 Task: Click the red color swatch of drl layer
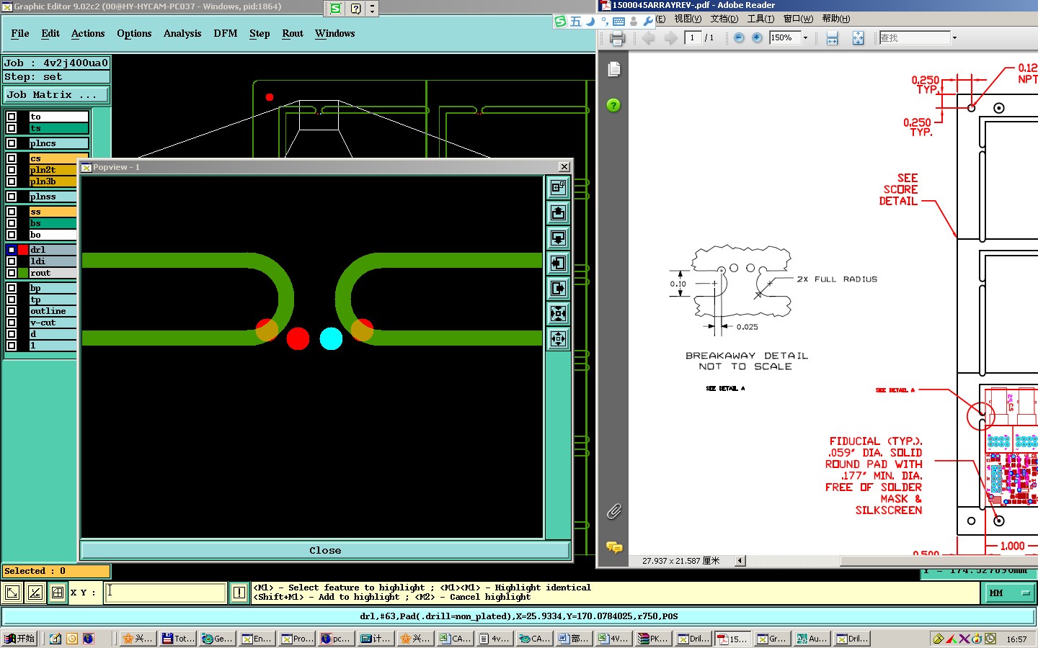coord(23,250)
